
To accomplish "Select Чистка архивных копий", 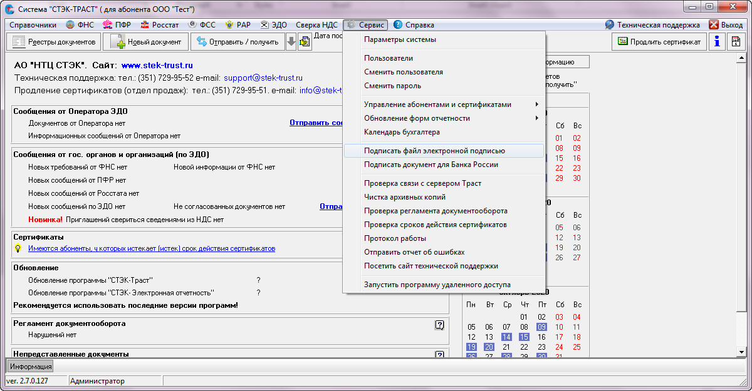I will tap(444, 197).
